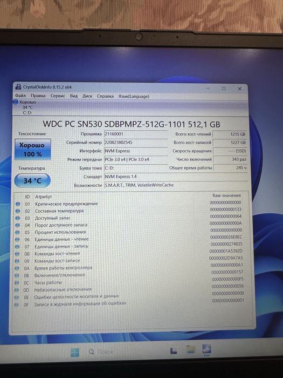This screenshot has width=283, height=378.
Task: Select the Критическое предупреждение attribute text
Action: coord(66,204)
